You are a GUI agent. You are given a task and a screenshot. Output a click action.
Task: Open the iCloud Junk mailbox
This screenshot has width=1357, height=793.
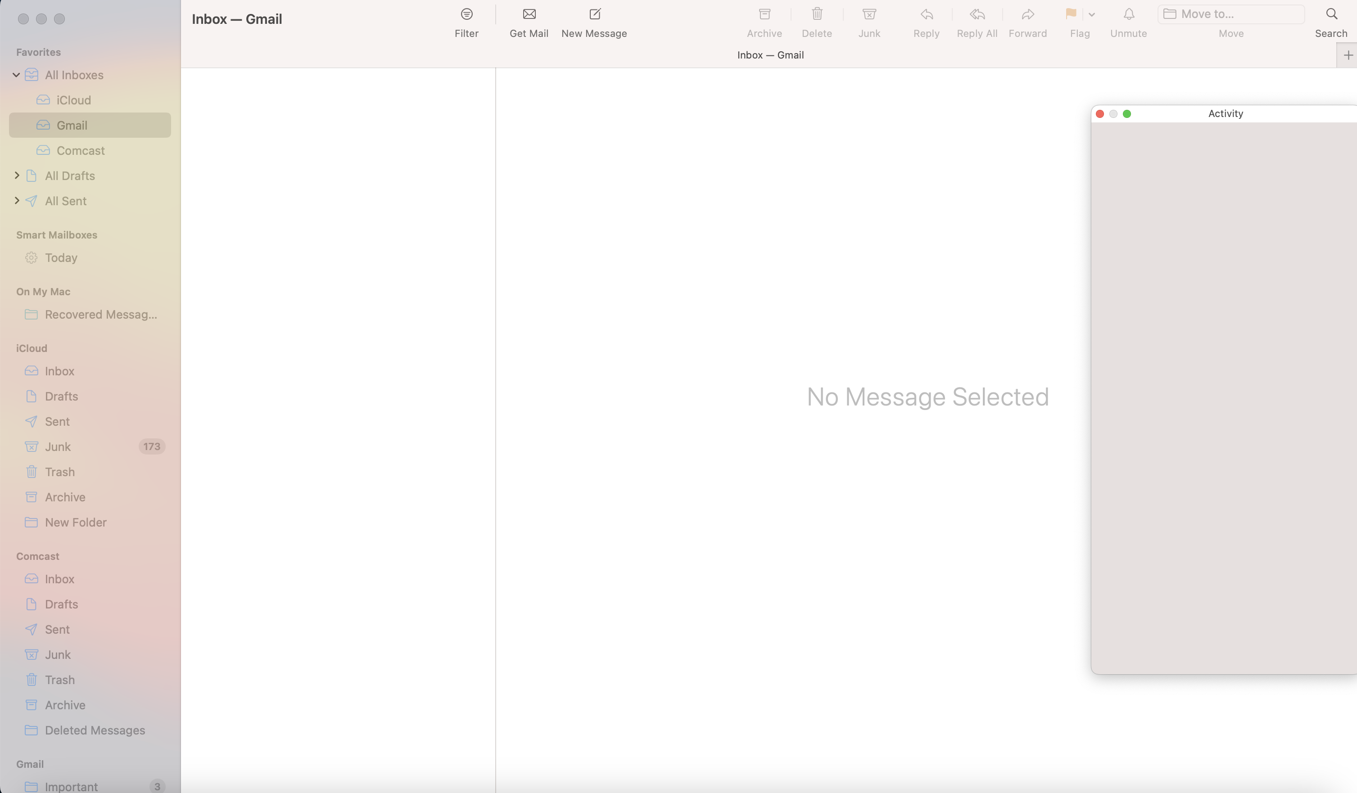tap(58, 447)
